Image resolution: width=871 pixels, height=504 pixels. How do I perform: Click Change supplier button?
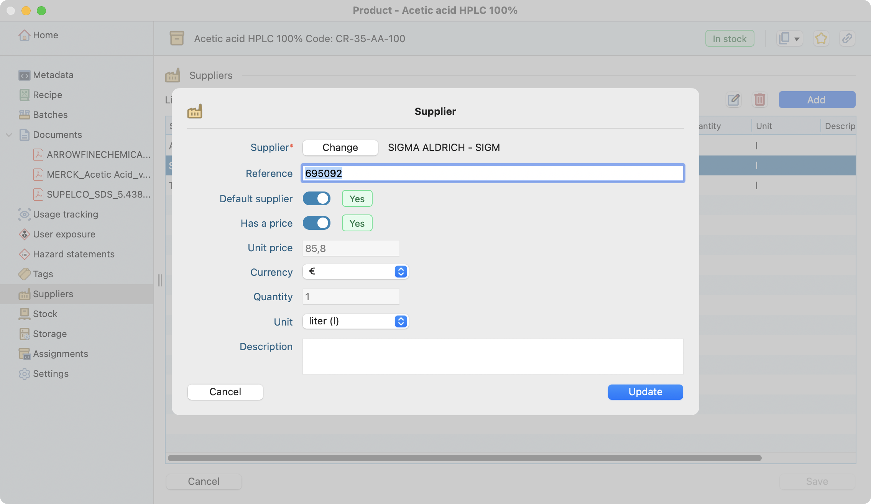[x=340, y=148]
